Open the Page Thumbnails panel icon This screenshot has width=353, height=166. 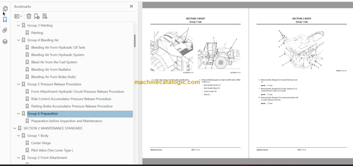(5, 9)
